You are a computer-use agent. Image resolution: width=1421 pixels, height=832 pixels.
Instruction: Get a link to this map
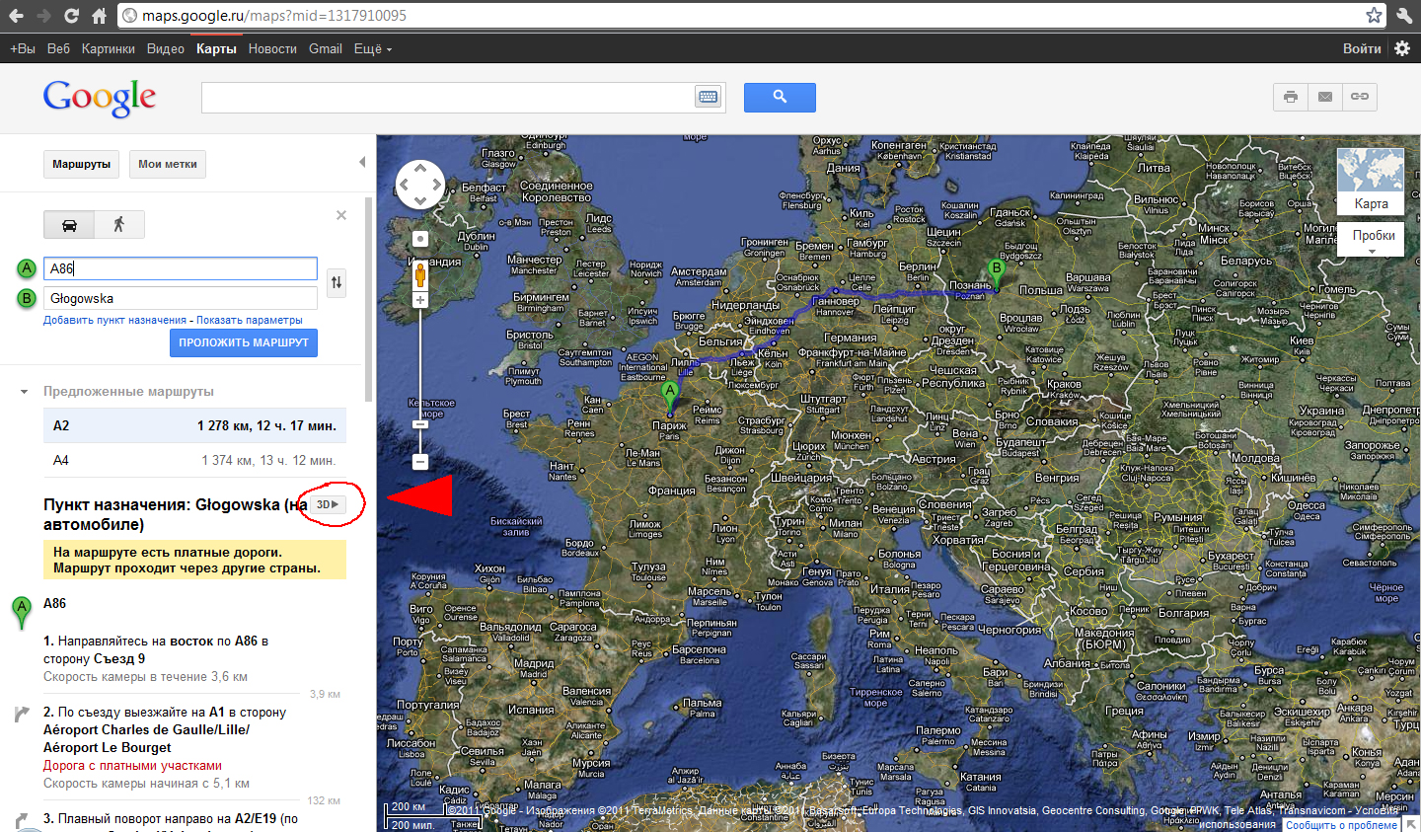[x=1360, y=97]
